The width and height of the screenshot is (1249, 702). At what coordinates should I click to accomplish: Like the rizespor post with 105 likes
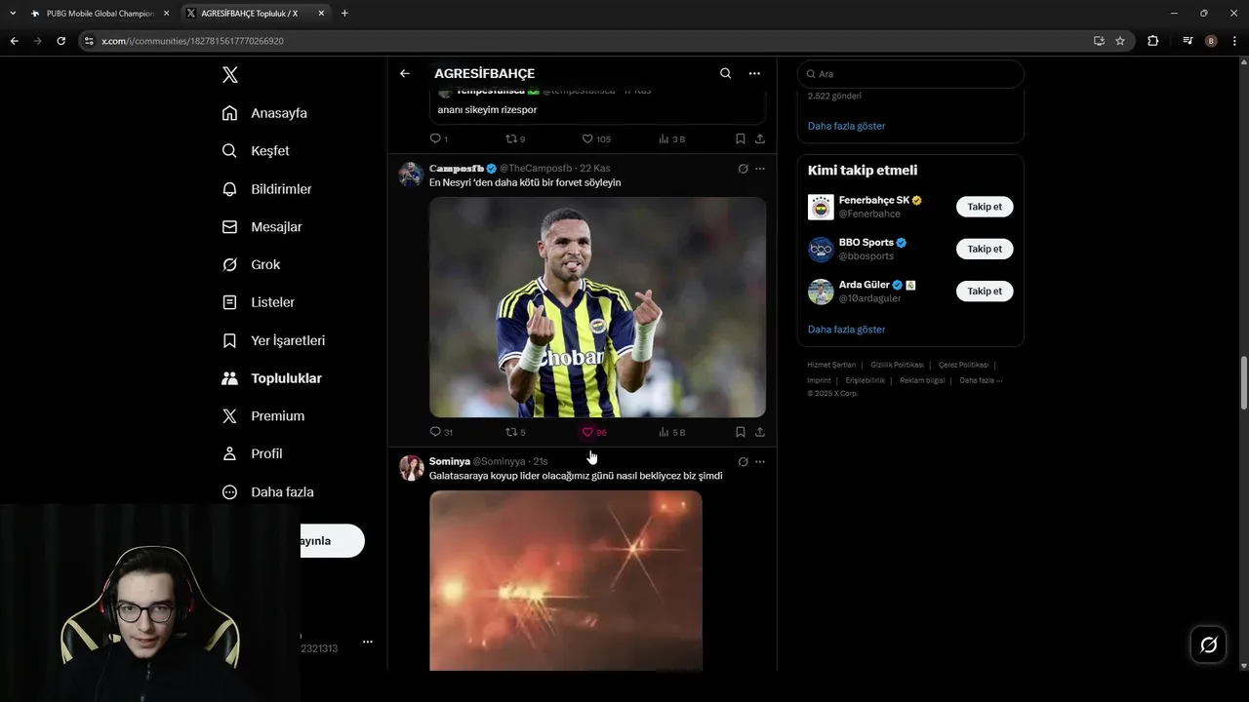[x=596, y=139]
